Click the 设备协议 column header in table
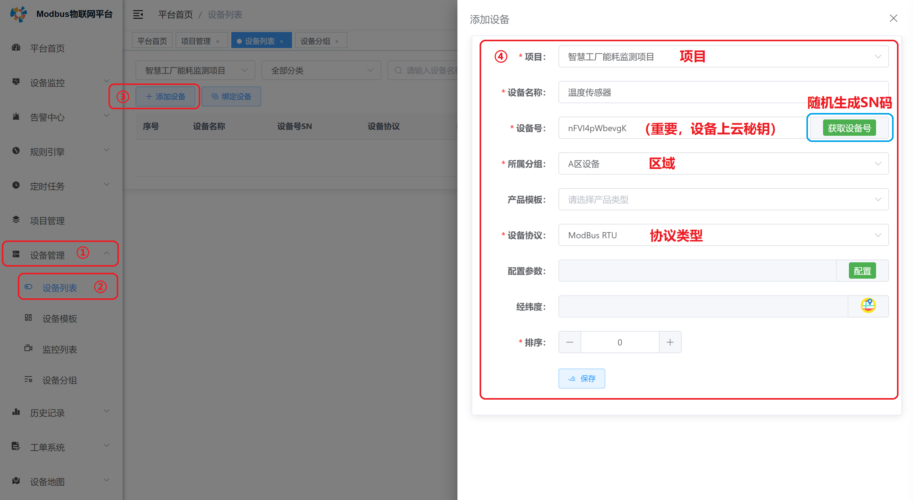 pos(383,126)
